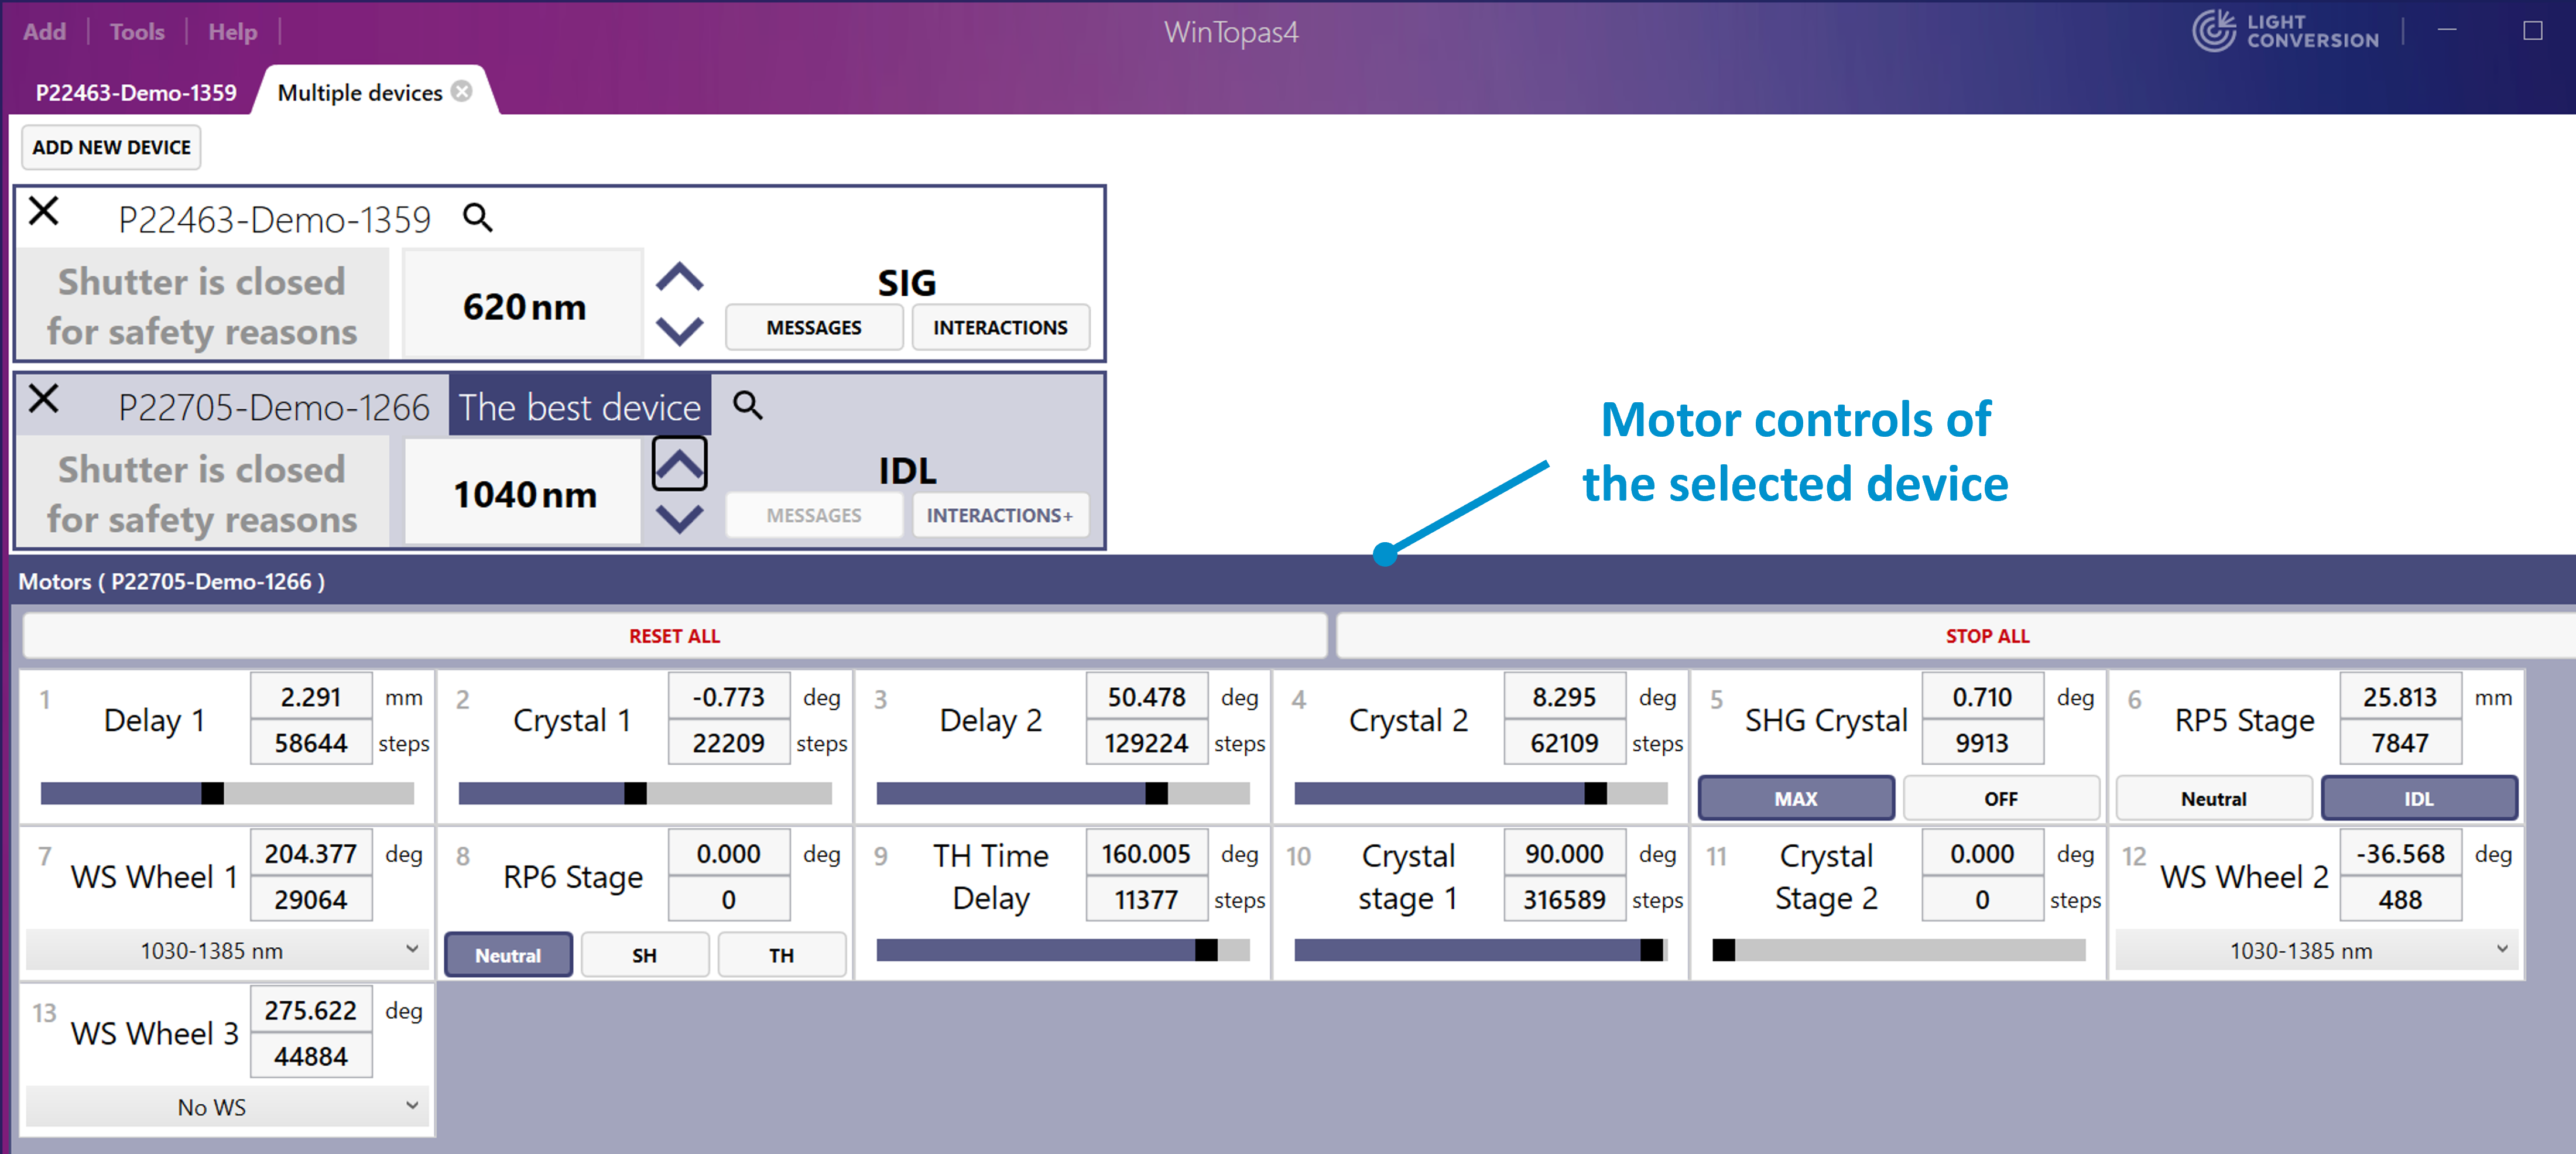The image size is (2576, 1154).
Task: Remove device P22463-Demo-1359 with X icon
Action: 44,211
